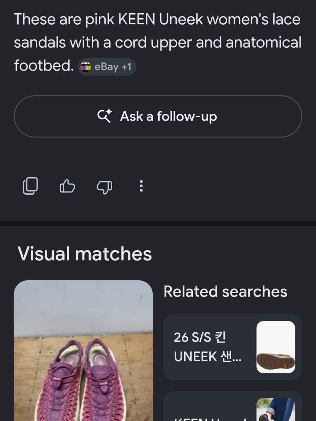Click the sparkle search icon in follow-up
Screen dimensions: 316x421
pyautogui.click(x=104, y=116)
